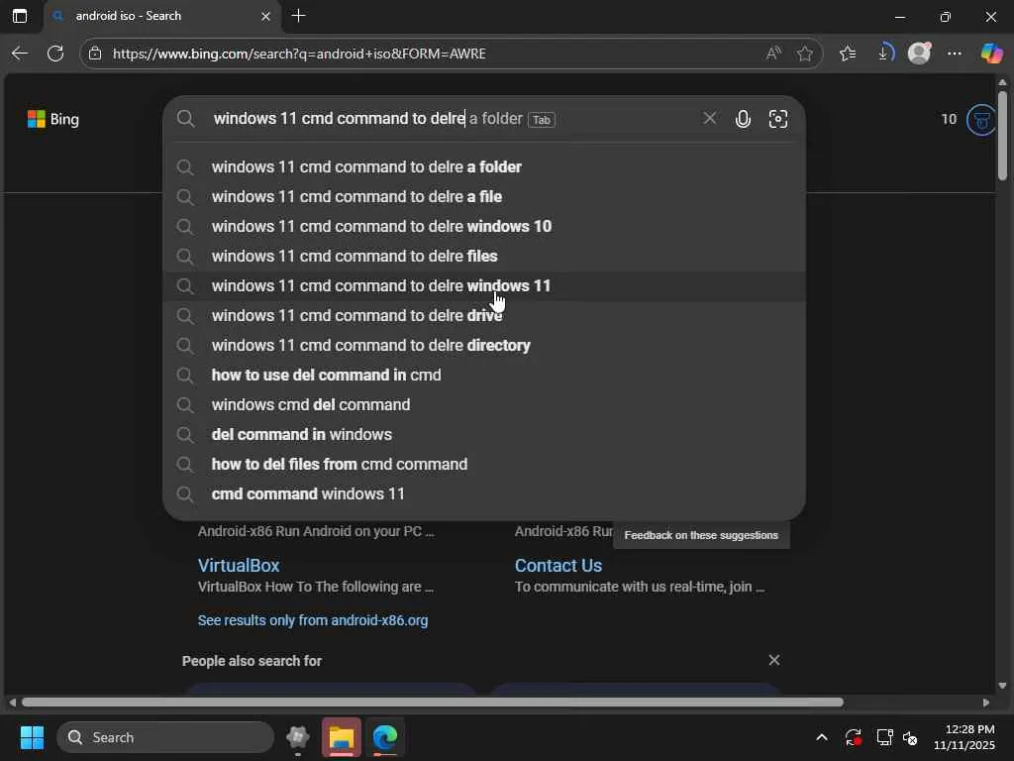
Task: Open the settings gear app on taskbar
Action: pos(297,737)
